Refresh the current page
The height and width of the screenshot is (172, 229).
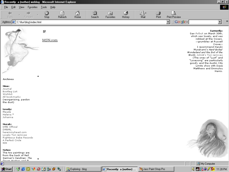tap(62, 15)
